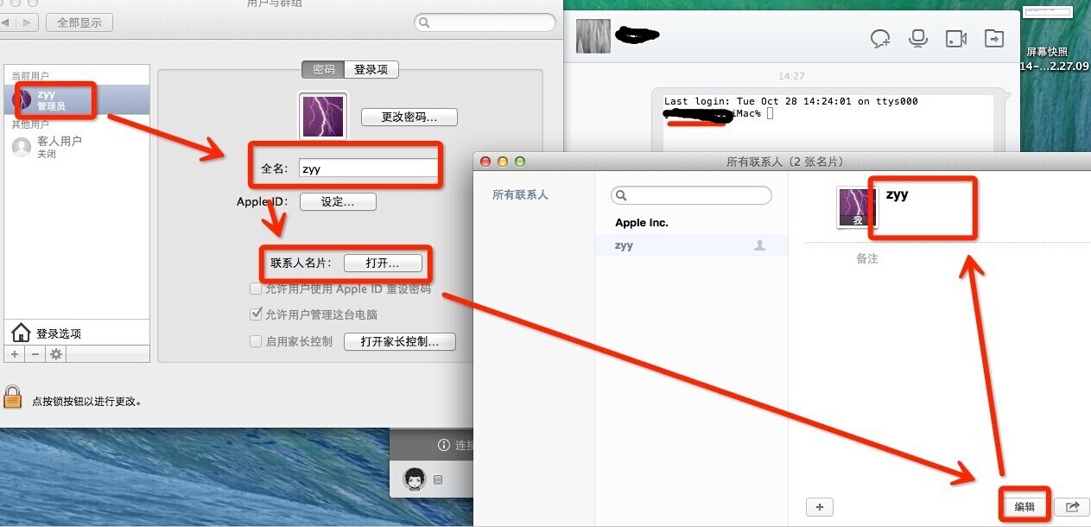1091x527 pixels.
Task: Click the 备注 note field on contact card
Action: coord(867,258)
